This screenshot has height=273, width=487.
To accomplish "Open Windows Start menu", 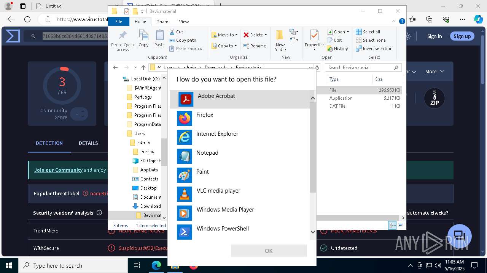I will pos(9,265).
